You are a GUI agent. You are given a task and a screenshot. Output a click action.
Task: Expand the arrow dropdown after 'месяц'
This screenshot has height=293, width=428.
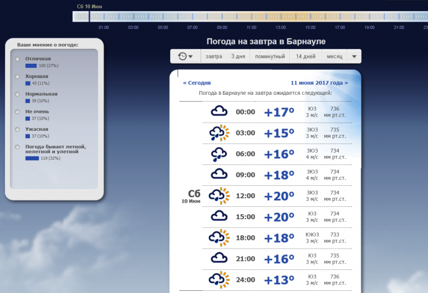click(x=354, y=56)
